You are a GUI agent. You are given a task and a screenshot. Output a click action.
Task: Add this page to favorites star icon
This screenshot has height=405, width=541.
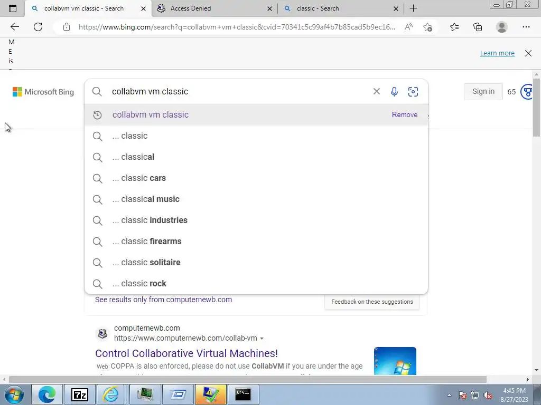[427, 27]
